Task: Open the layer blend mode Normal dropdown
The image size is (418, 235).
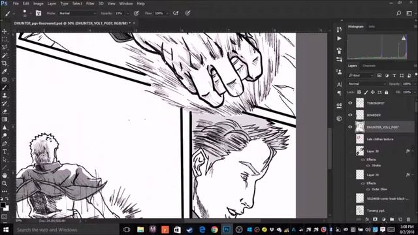Action: tap(367, 84)
